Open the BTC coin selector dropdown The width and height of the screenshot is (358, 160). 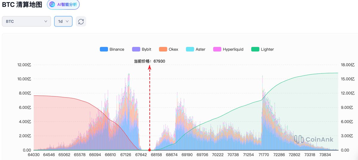[x=26, y=21]
